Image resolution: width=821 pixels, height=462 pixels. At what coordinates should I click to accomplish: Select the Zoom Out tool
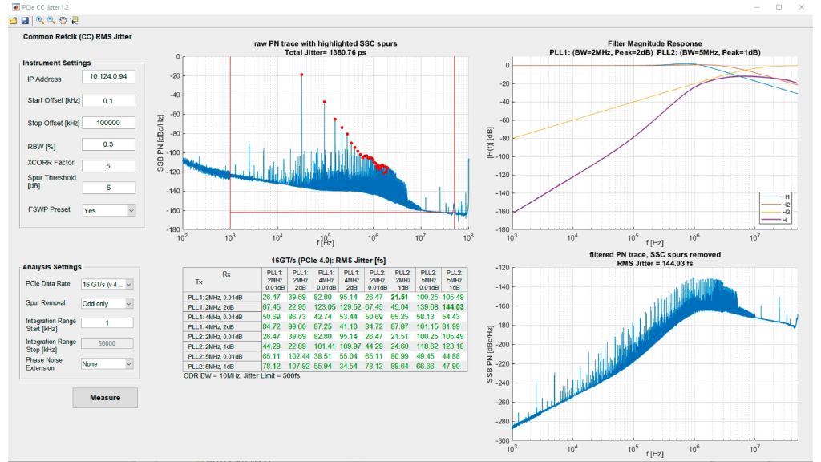pos(51,20)
